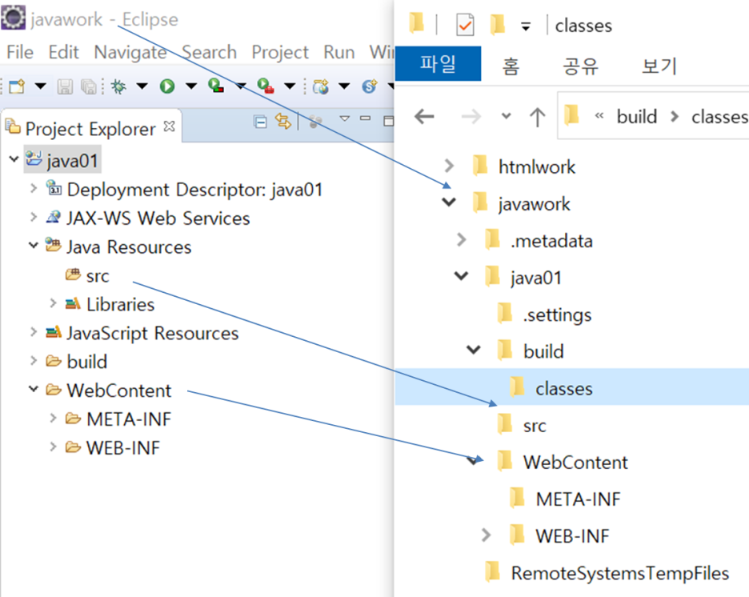Open recent locations dropdown chevron
This screenshot has height=597, width=749.
pos(507,116)
